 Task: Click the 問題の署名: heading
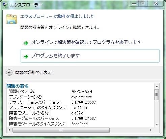[x=18, y=86]
